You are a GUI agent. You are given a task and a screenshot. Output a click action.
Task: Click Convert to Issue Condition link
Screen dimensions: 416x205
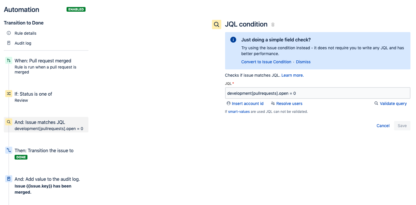click(x=266, y=62)
